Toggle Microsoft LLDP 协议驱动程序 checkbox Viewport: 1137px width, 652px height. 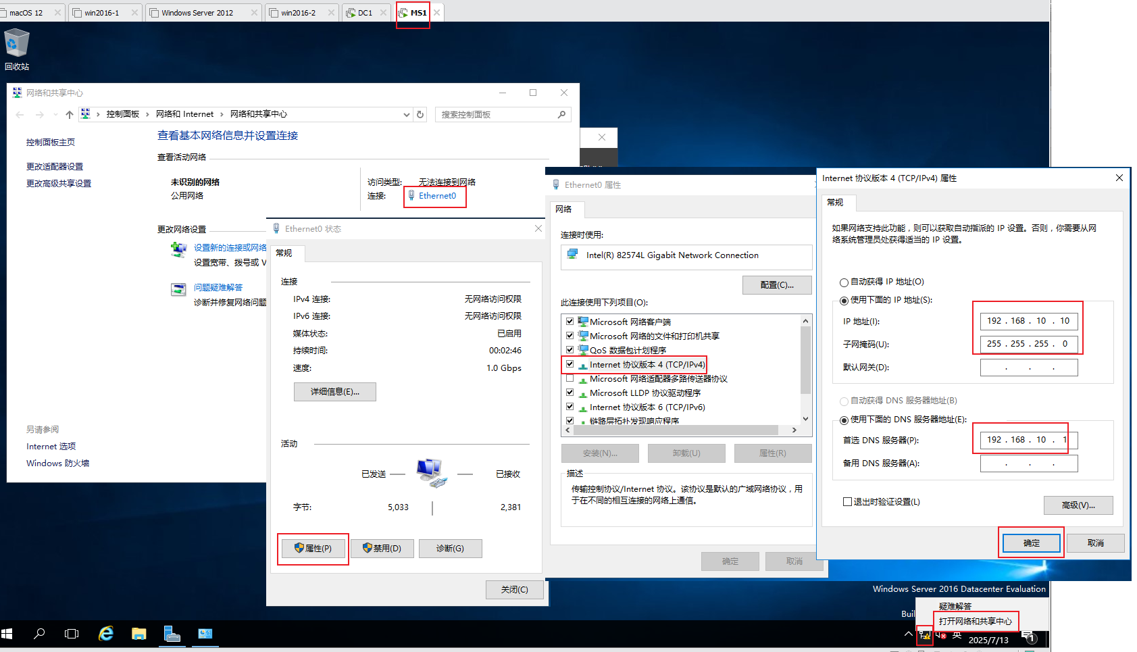pos(570,393)
